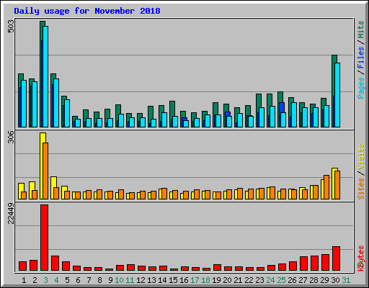Click day 29 on the x-axis
The width and height of the screenshot is (369, 288).
click(324, 280)
